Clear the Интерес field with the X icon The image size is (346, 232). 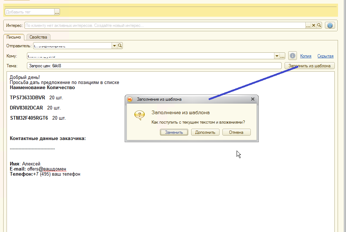314,25
